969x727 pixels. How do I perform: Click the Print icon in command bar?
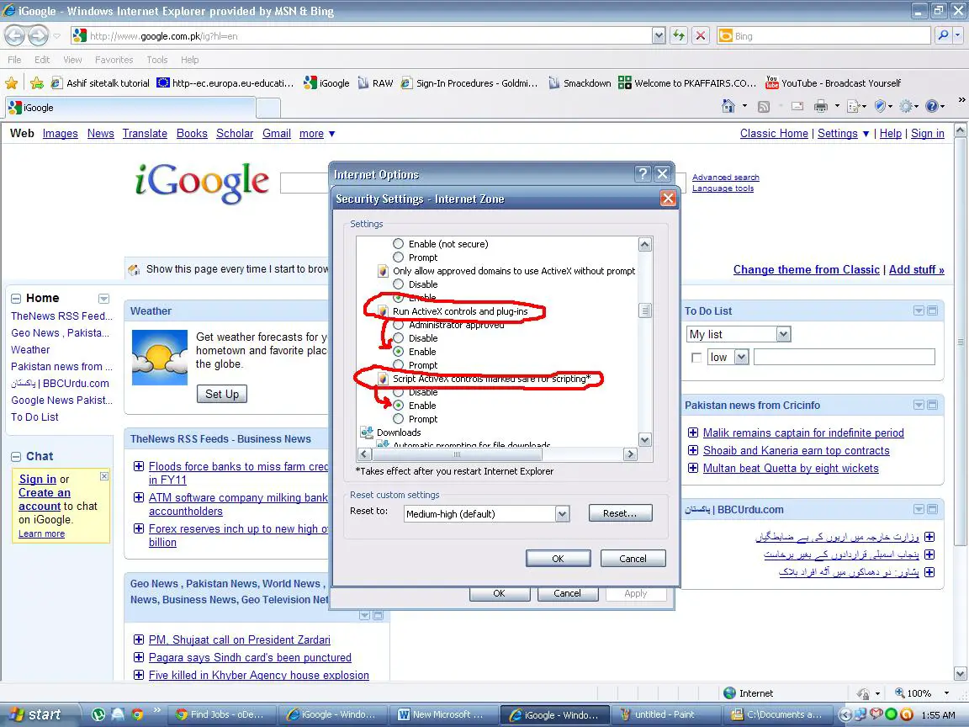[x=821, y=106]
